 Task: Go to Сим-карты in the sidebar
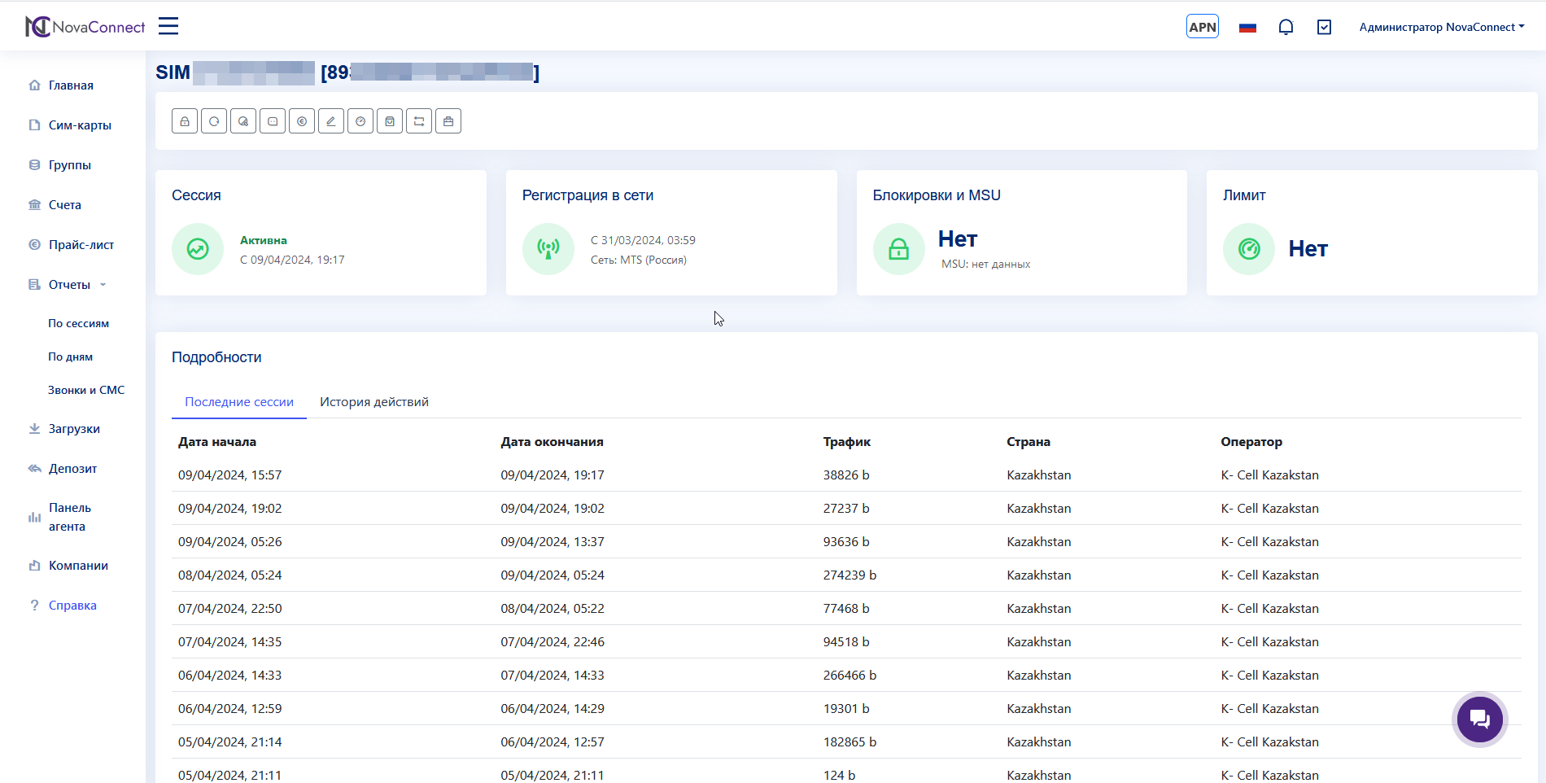80,125
